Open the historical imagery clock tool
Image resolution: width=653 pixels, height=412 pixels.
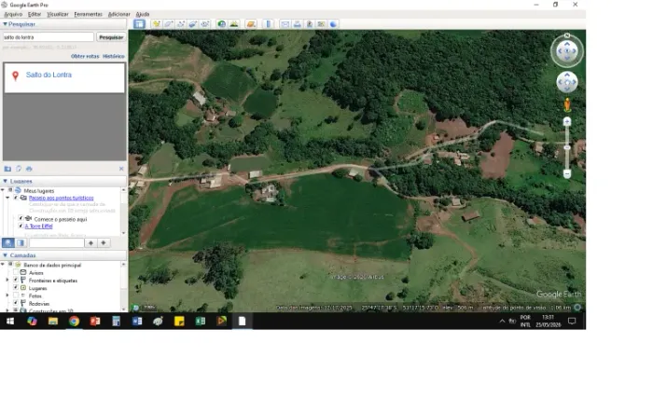(x=222, y=24)
